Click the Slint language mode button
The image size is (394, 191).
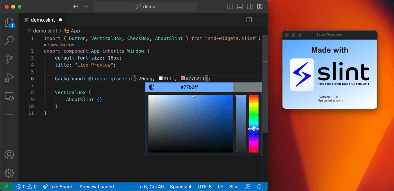pos(234,187)
